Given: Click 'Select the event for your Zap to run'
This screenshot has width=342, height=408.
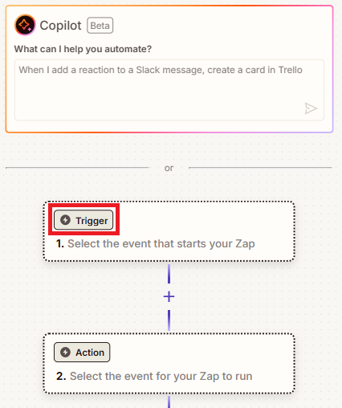Looking at the screenshot, I should click(x=161, y=376).
